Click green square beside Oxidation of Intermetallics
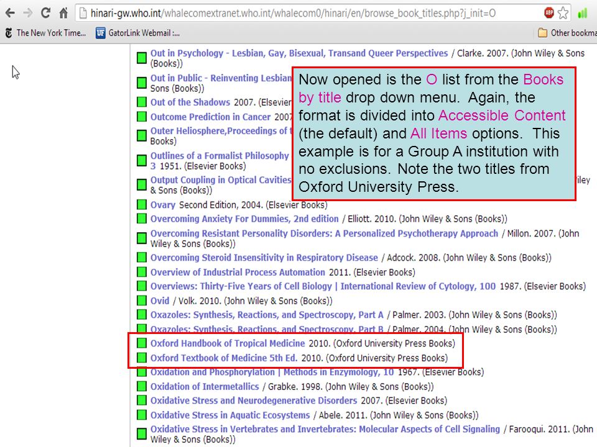 tap(142, 386)
